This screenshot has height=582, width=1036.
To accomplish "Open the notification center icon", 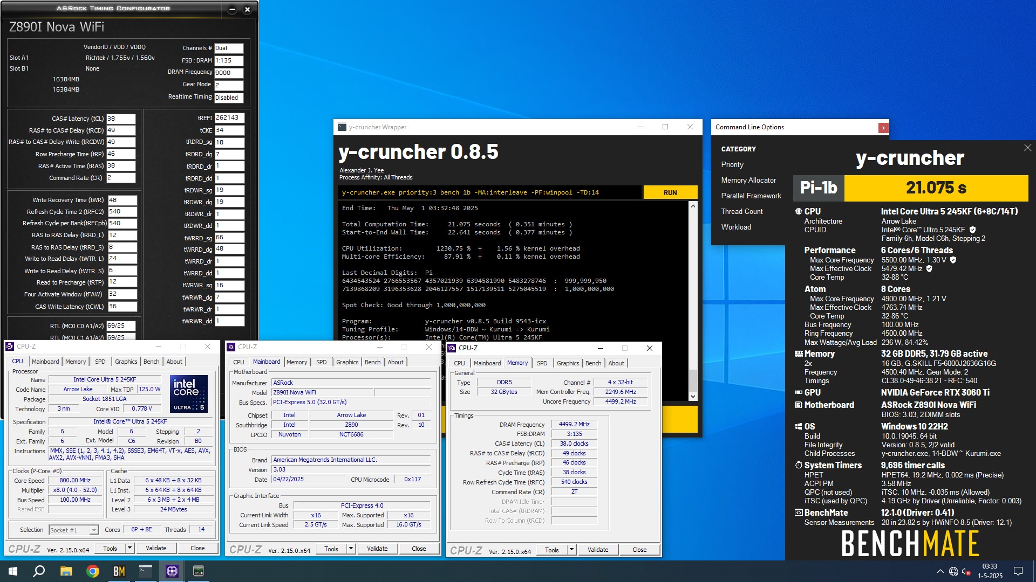I will pyautogui.click(x=1018, y=571).
